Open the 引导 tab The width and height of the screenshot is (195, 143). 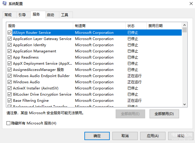click(24, 15)
